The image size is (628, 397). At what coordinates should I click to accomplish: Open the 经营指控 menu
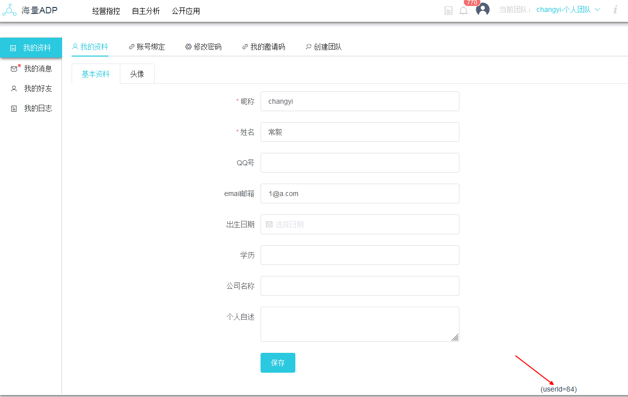pos(106,11)
